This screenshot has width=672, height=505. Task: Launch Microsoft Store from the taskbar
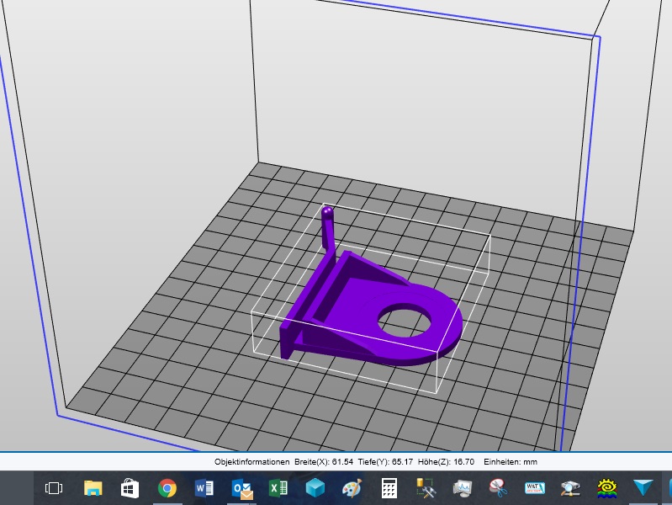130,488
